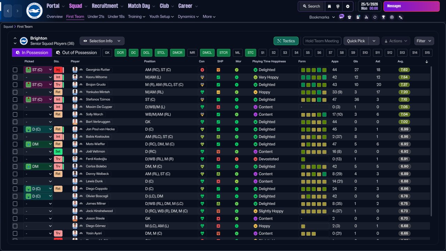Go forward with the right arrow button
446x251 pixels.
point(17,11)
